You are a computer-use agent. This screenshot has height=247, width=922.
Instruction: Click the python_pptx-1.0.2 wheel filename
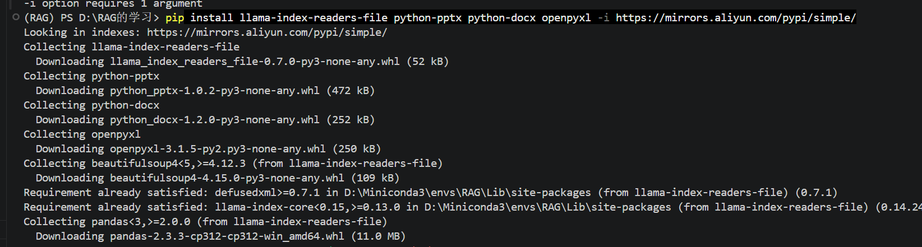(x=215, y=91)
